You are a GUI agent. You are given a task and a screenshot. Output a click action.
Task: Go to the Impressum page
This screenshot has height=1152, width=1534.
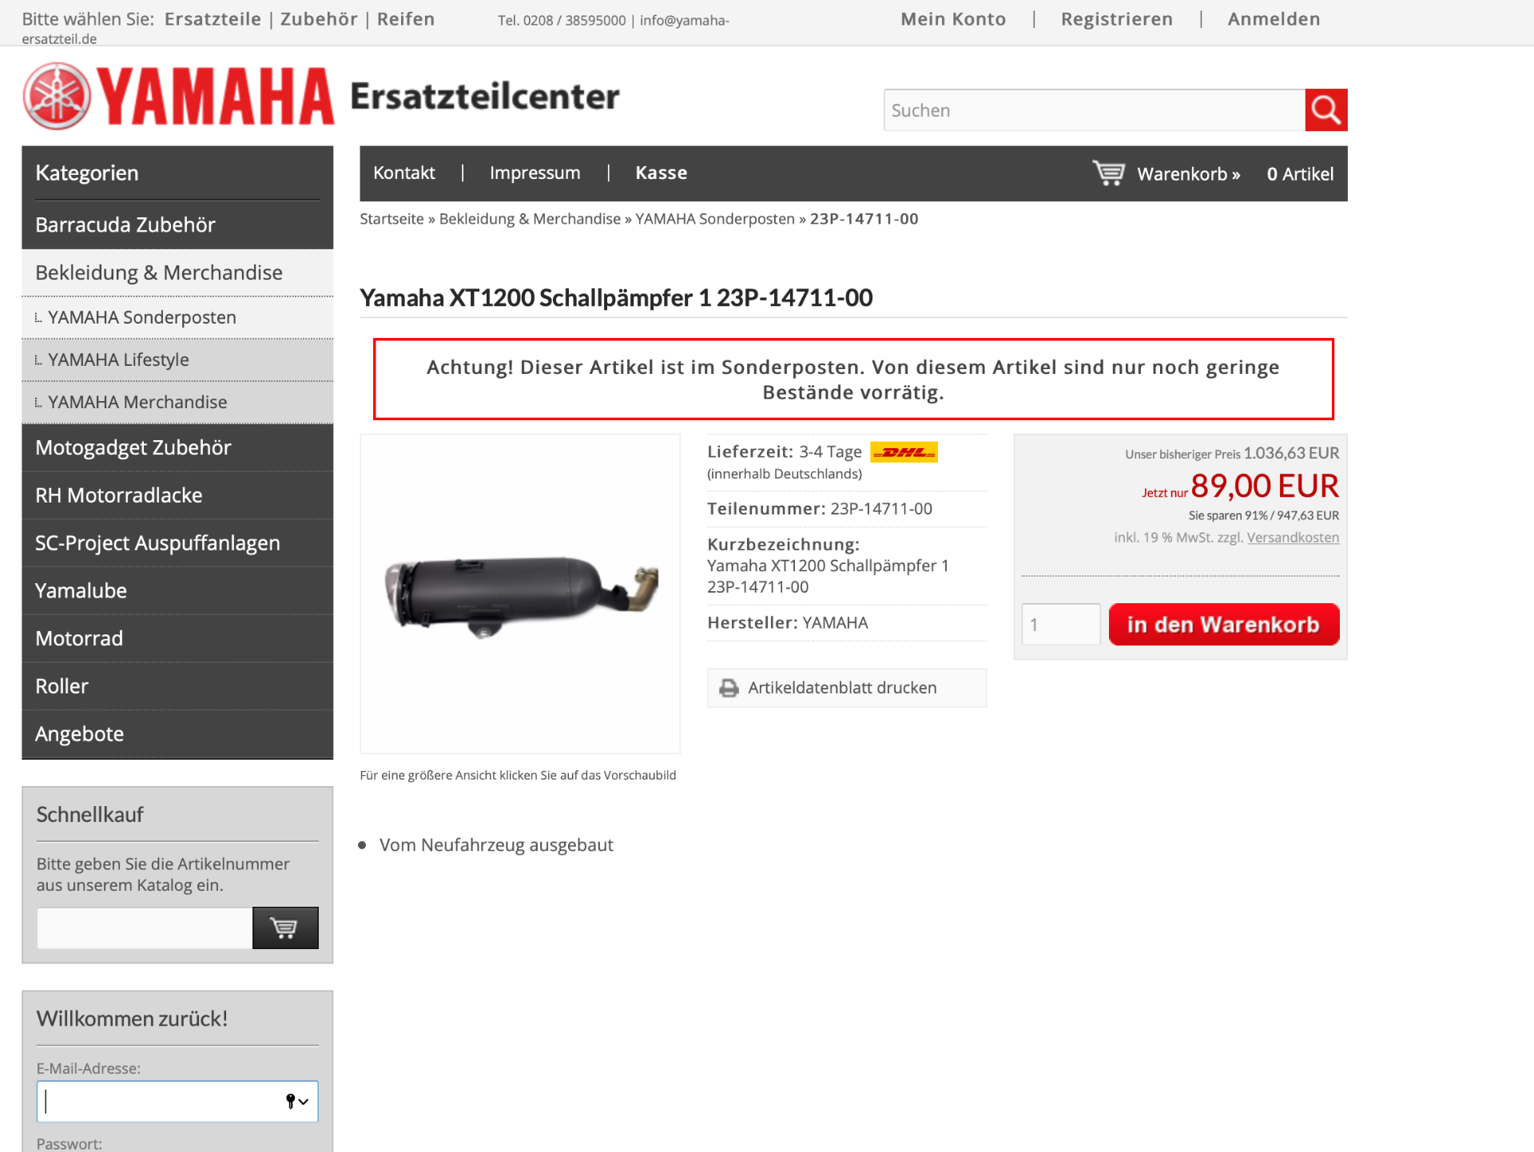click(535, 173)
